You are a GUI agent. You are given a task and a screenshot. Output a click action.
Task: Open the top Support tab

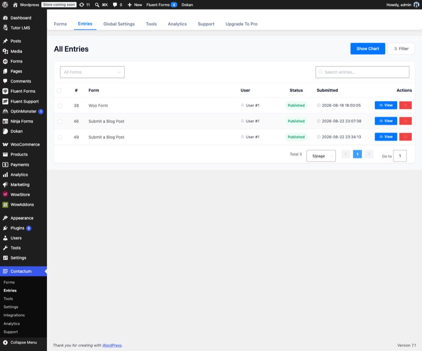click(206, 24)
